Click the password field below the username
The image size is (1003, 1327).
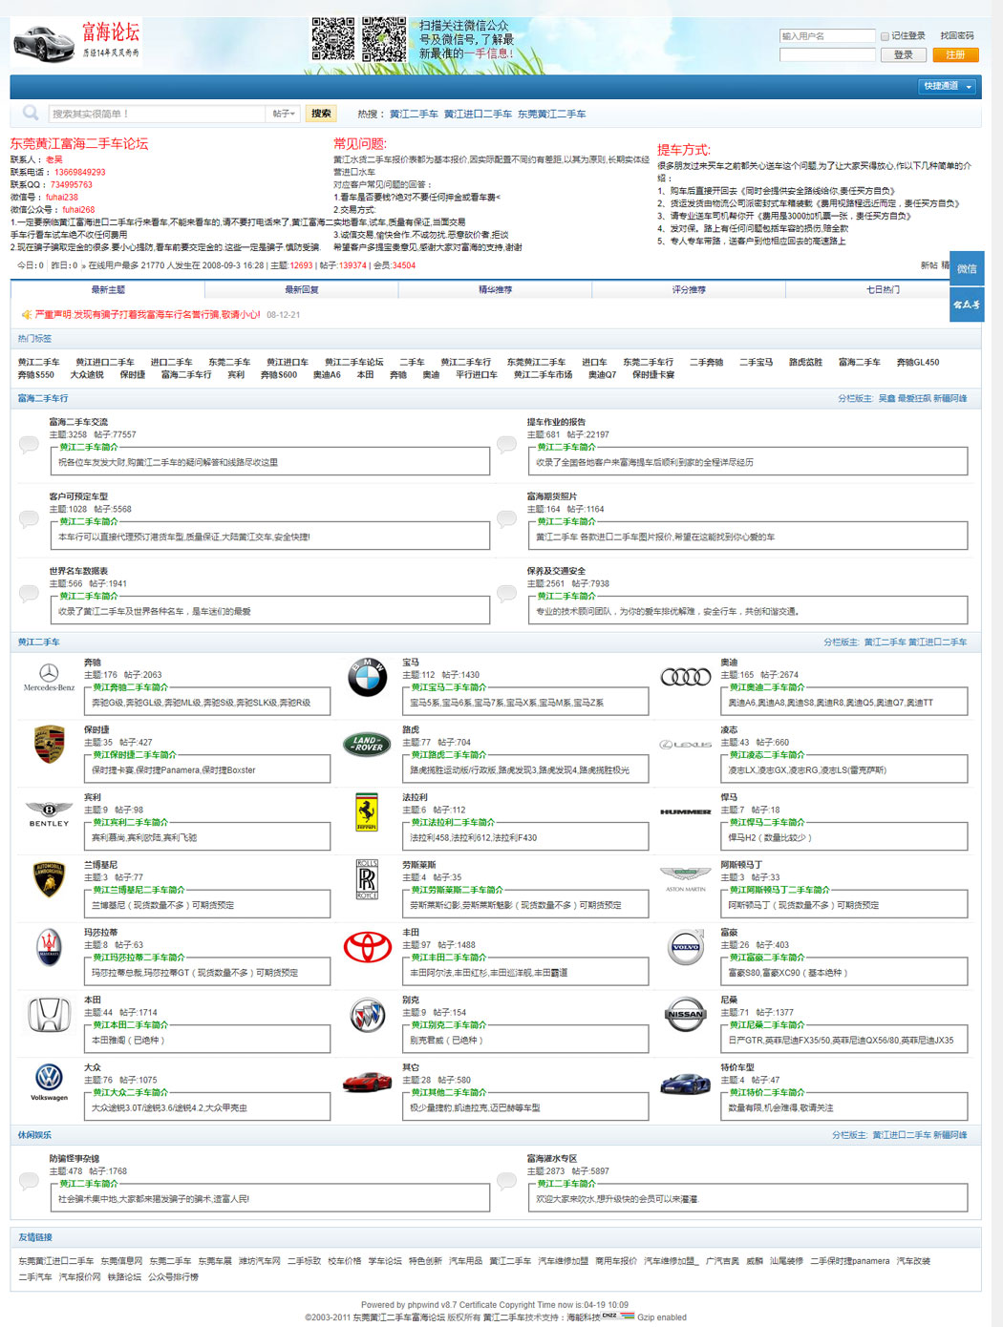click(x=827, y=55)
